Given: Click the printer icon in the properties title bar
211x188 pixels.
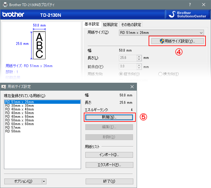Looking at the screenshot, I should (x=5, y=5).
